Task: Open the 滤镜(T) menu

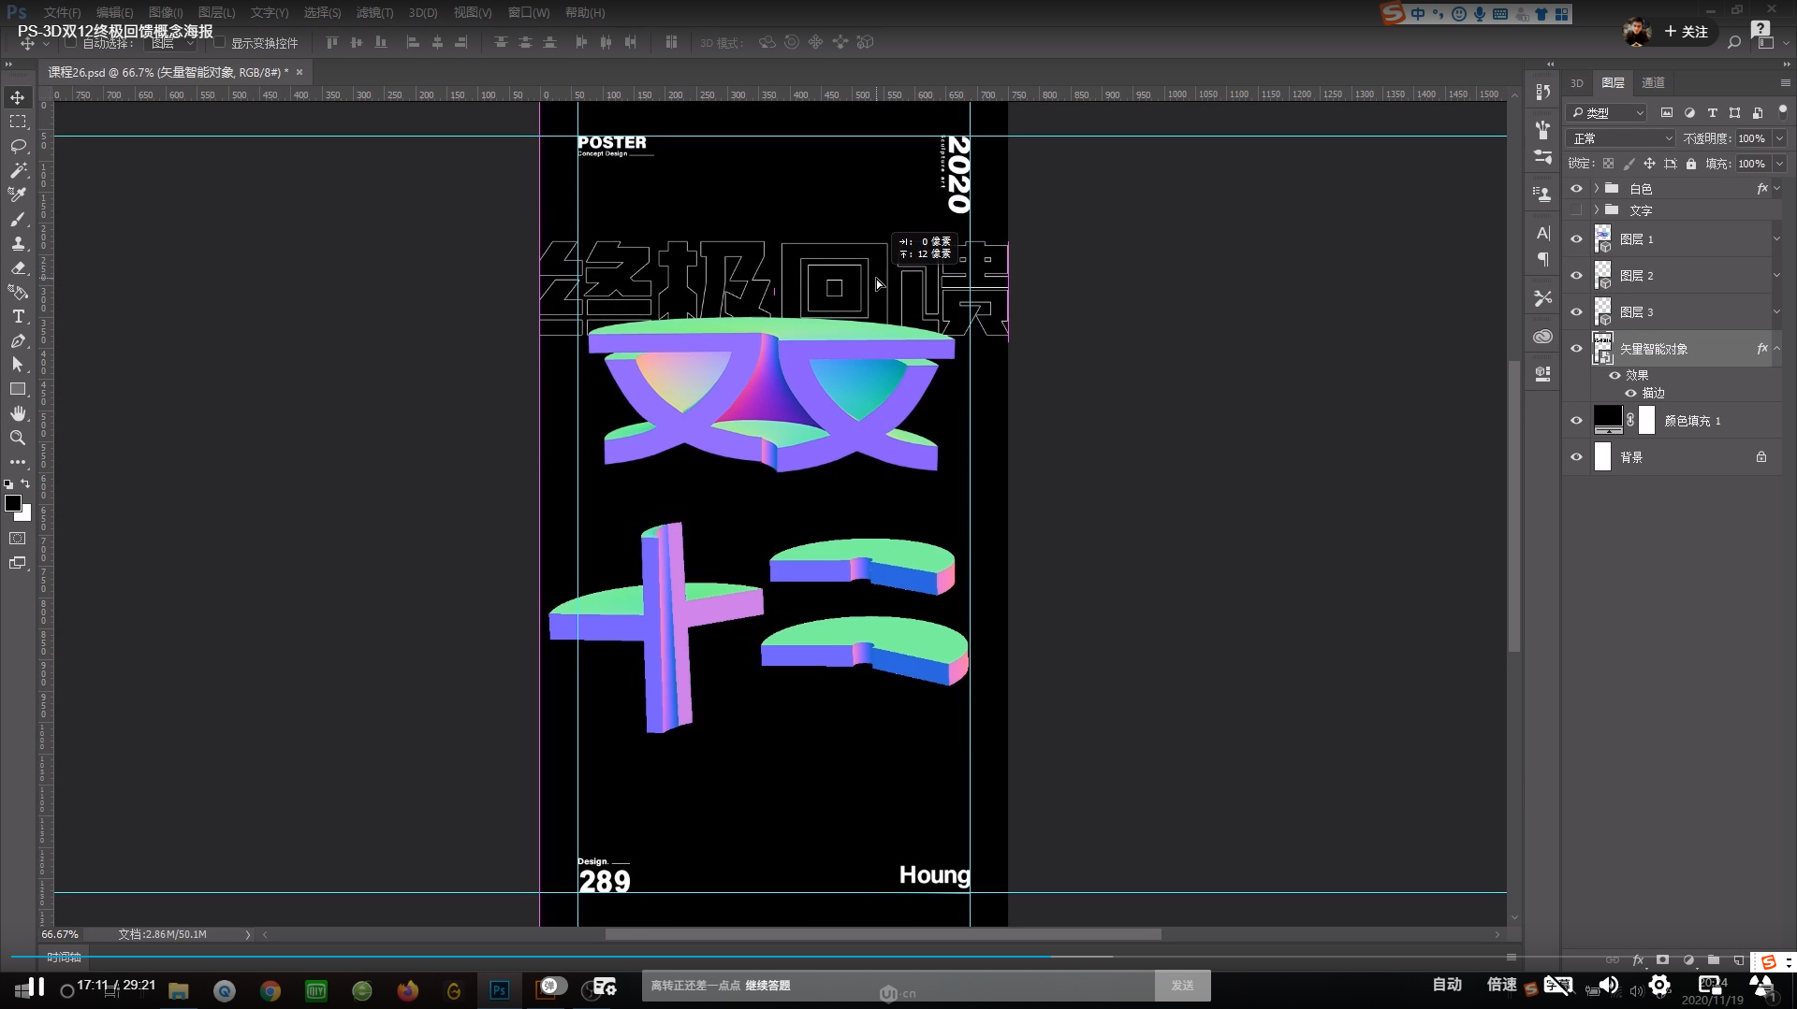Action: (x=374, y=12)
